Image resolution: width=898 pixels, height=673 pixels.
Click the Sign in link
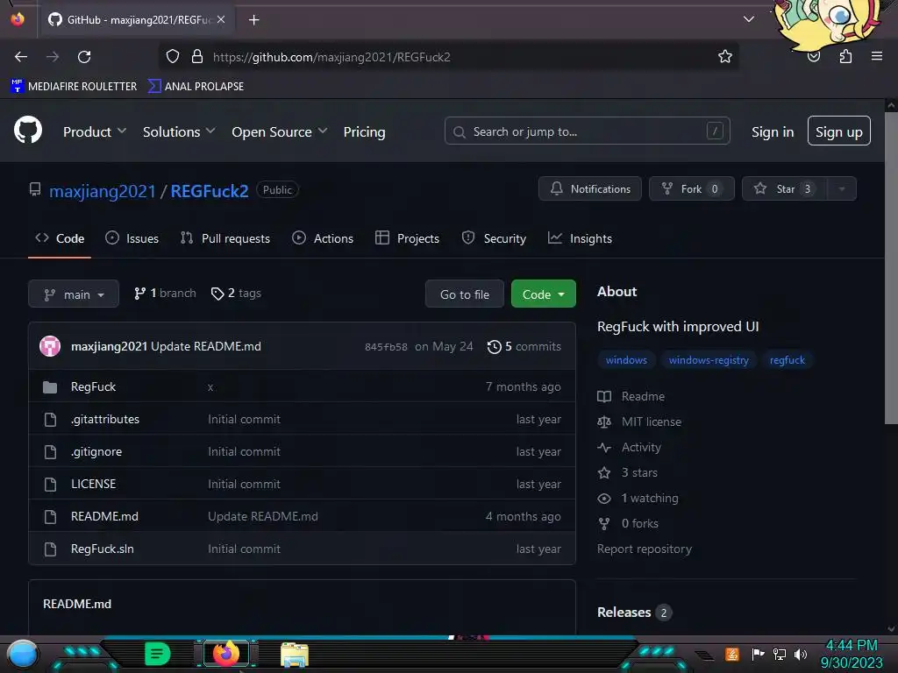point(773,131)
